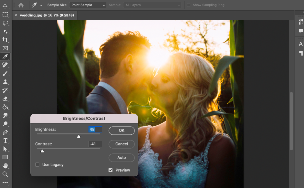This screenshot has height=188, width=304.
Task: Click the Brightness value field
Action: [x=95, y=130]
